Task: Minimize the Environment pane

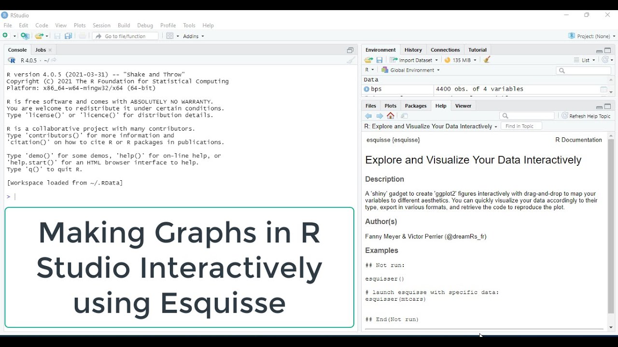Action: (599, 51)
